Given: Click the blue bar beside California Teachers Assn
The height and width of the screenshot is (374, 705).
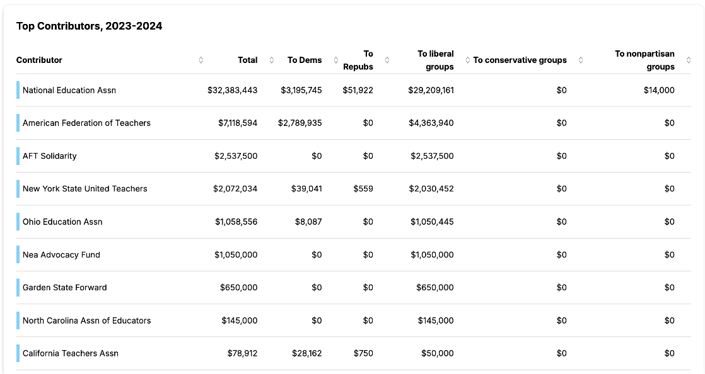Looking at the screenshot, I should coord(18,353).
